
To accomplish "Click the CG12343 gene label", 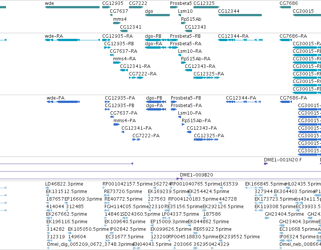I will pos(195,27).
